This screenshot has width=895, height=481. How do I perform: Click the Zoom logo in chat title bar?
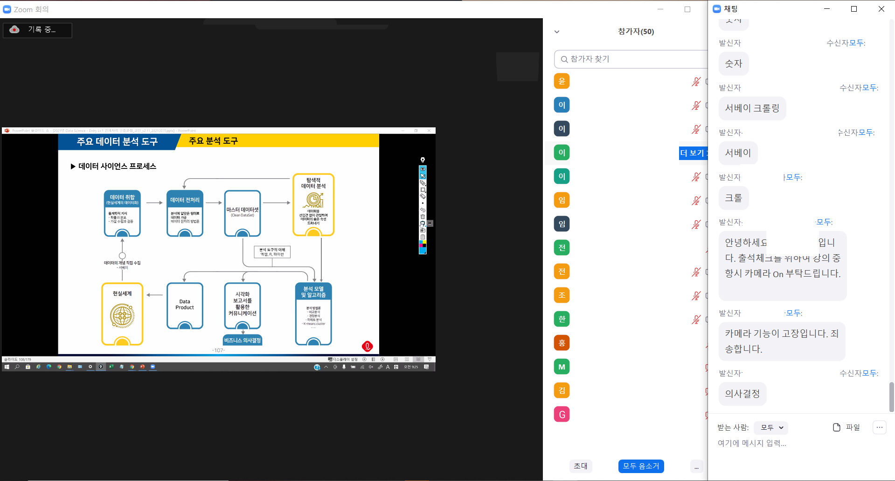click(717, 9)
